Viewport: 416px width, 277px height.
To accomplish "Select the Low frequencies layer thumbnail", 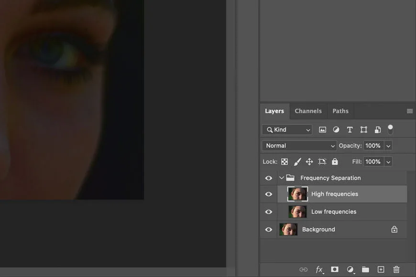I will point(297,212).
